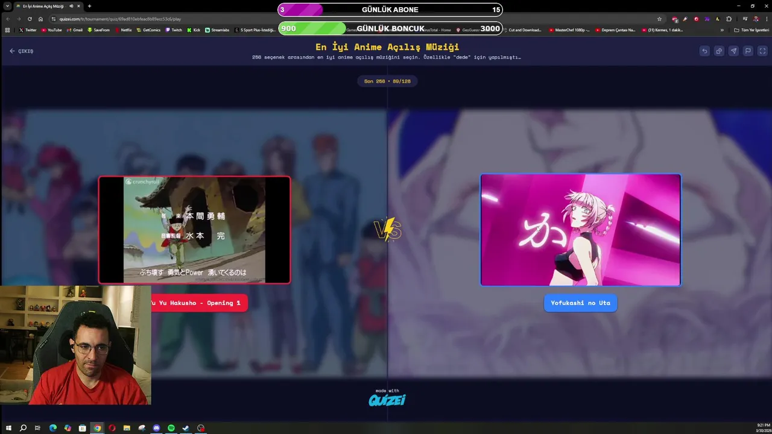
Task: Click the undo last choice icon
Action: pos(704,51)
